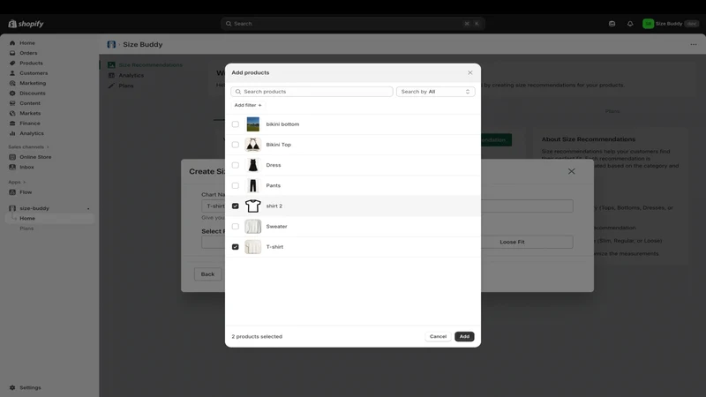Check the Bikini Top product

[235, 145]
